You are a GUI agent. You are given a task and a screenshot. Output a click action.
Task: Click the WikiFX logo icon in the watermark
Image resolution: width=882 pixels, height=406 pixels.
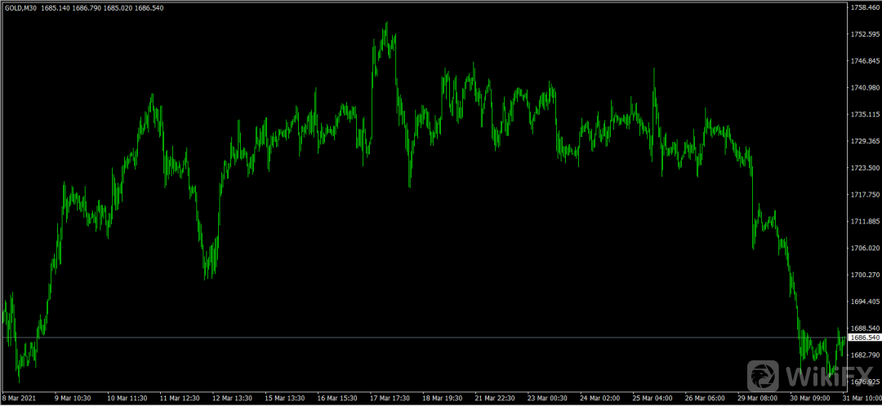764,377
